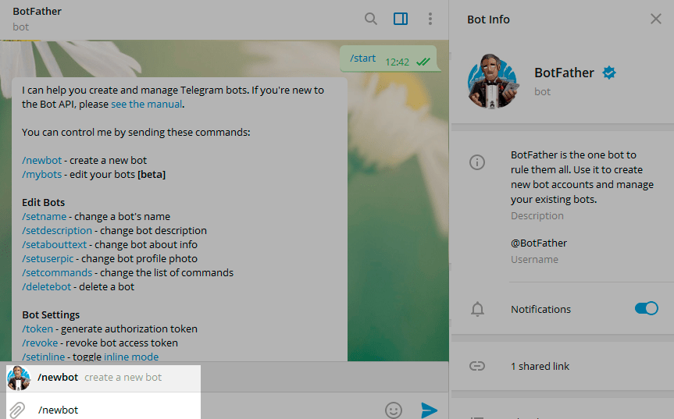Toggle the right sidebar panel icon
This screenshot has height=419, width=674.
click(401, 19)
